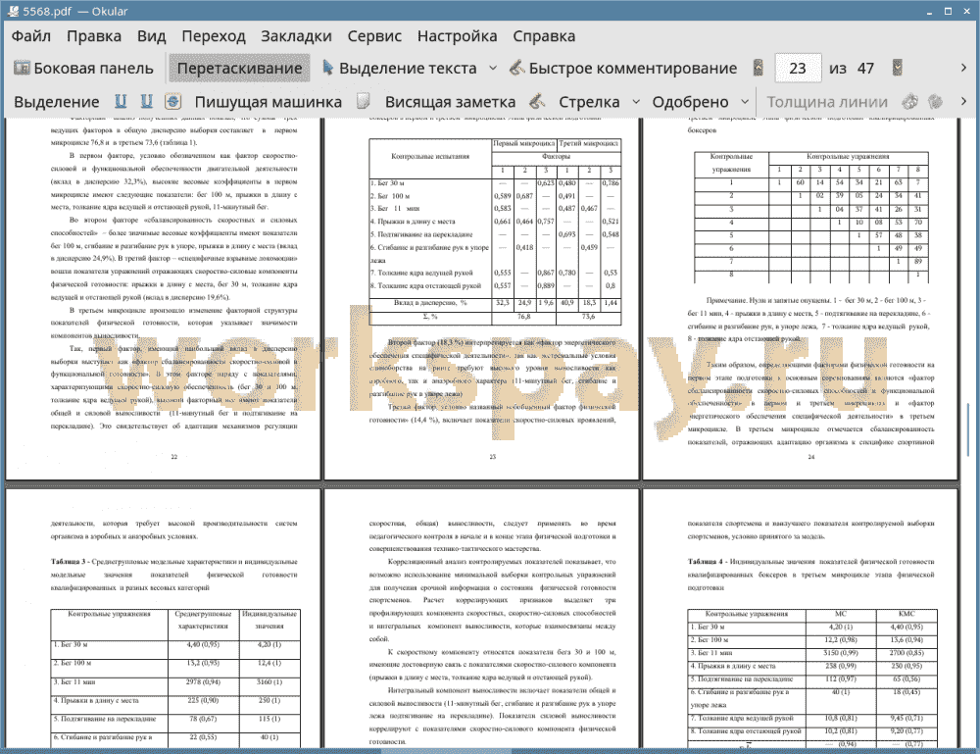Open the Правка menu

tap(94, 36)
